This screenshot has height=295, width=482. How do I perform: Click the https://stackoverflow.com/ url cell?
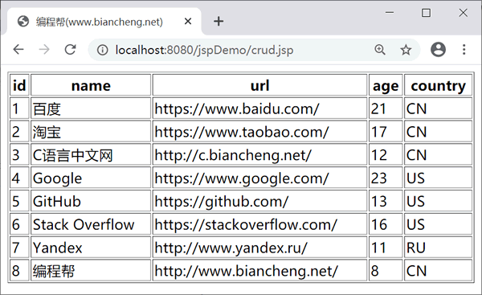pyautogui.click(x=259, y=224)
